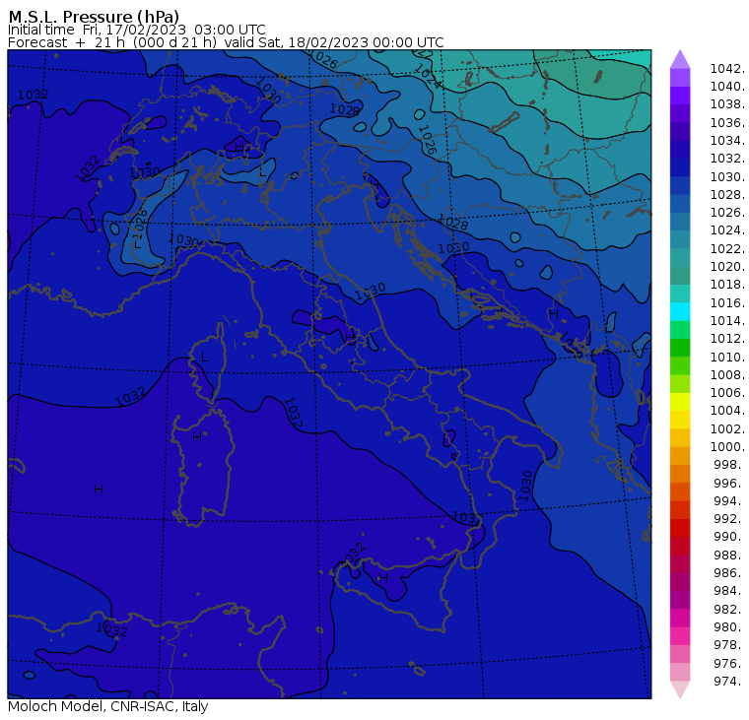The image size is (749, 720).
Task: Click the '988.' legend label
Action: pos(729,556)
